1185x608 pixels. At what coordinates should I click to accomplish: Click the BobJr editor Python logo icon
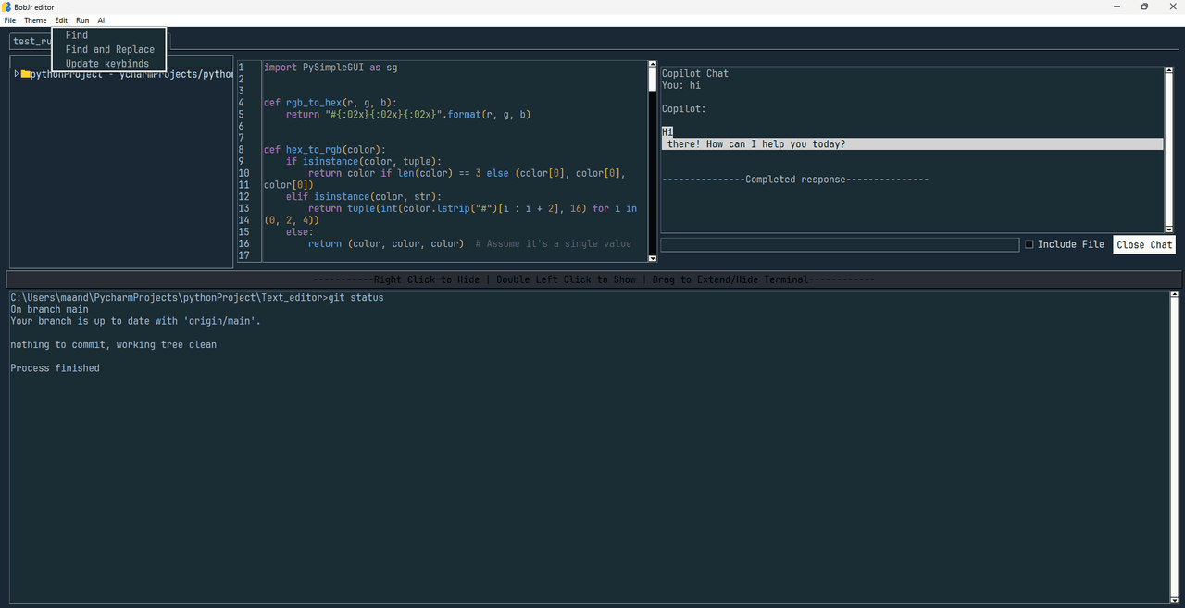pos(6,6)
